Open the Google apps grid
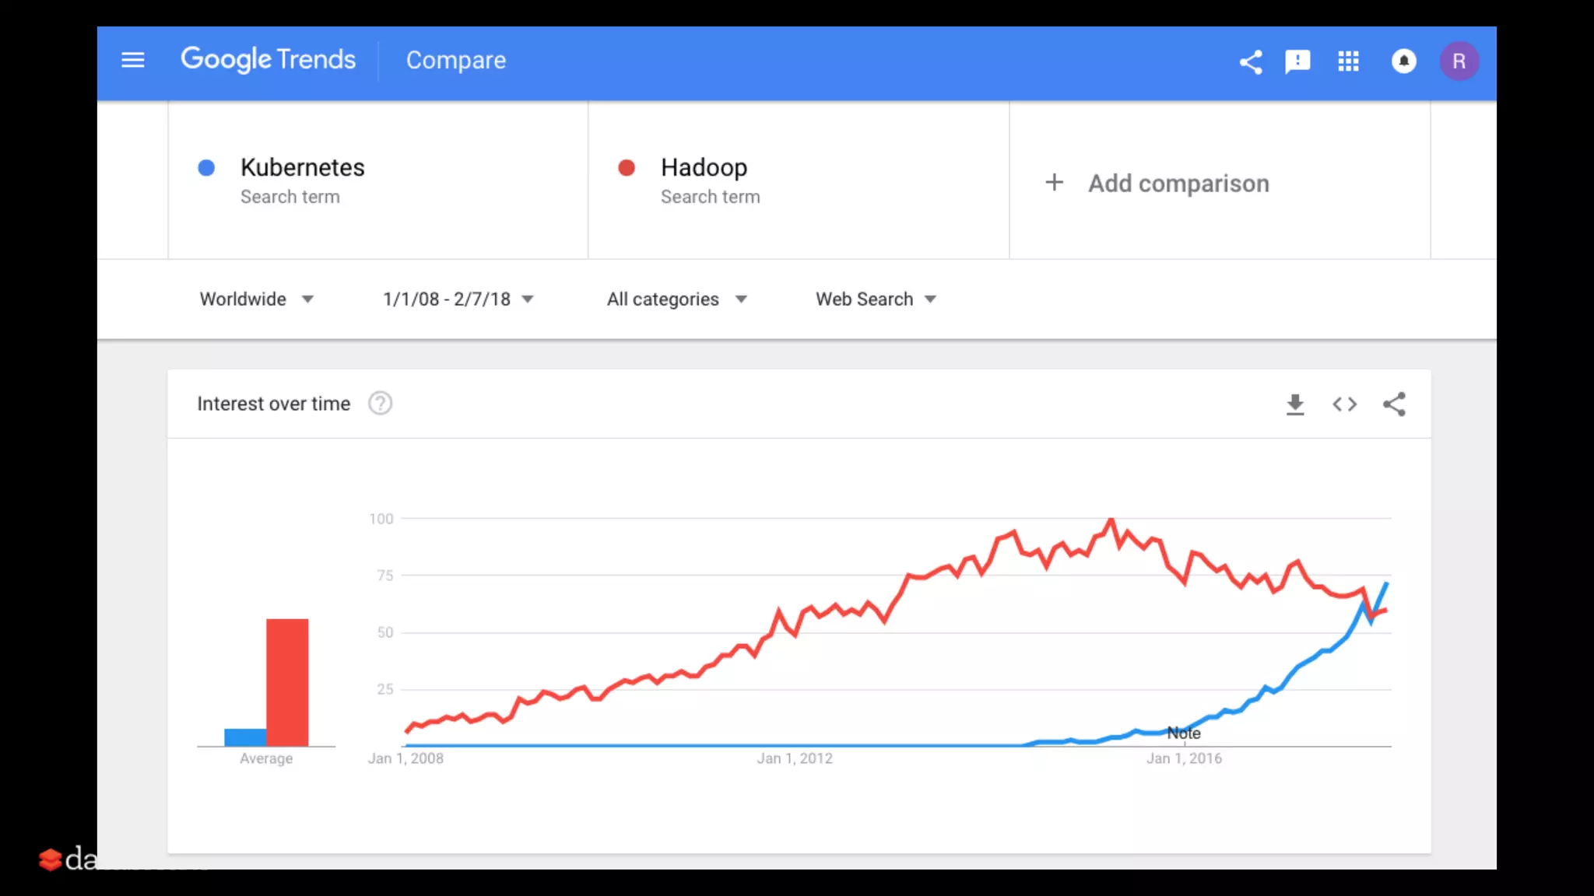The image size is (1594, 896). (1348, 61)
